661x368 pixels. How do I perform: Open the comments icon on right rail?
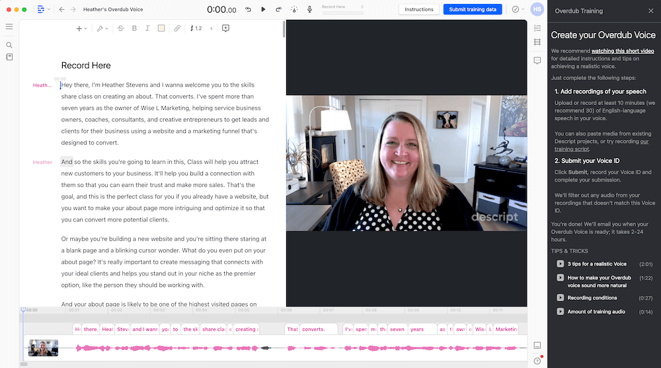point(537,61)
